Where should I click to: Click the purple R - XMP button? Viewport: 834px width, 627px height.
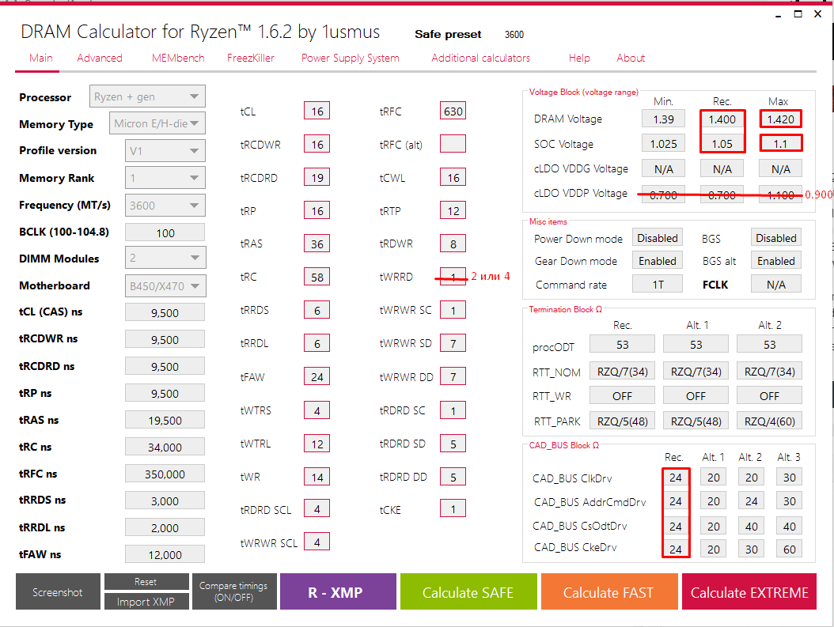click(338, 591)
